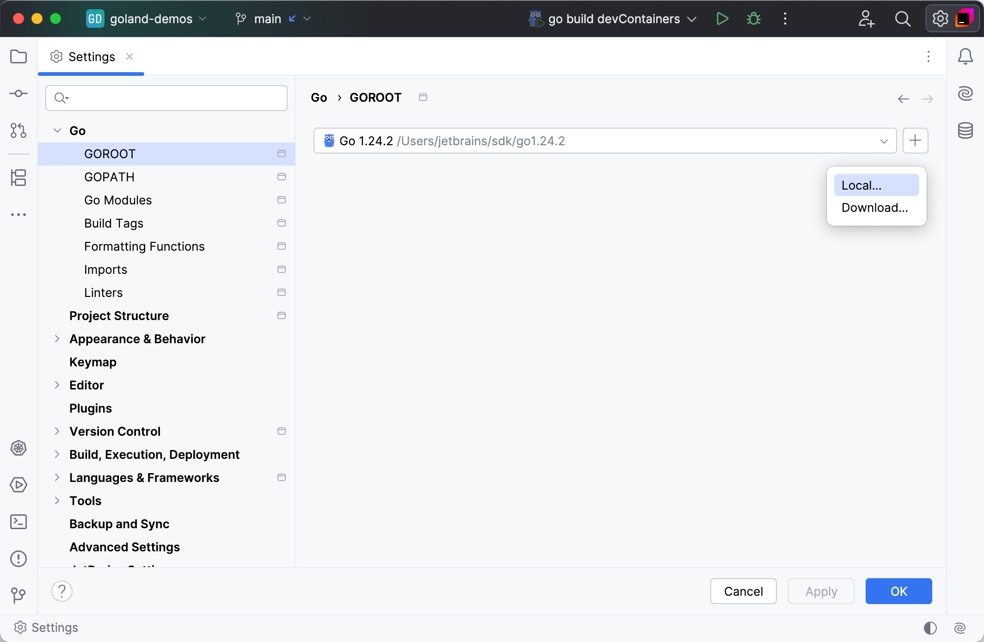Open the Go 1.24.2 SDK dropdown
The height and width of the screenshot is (642, 984).
(x=884, y=141)
